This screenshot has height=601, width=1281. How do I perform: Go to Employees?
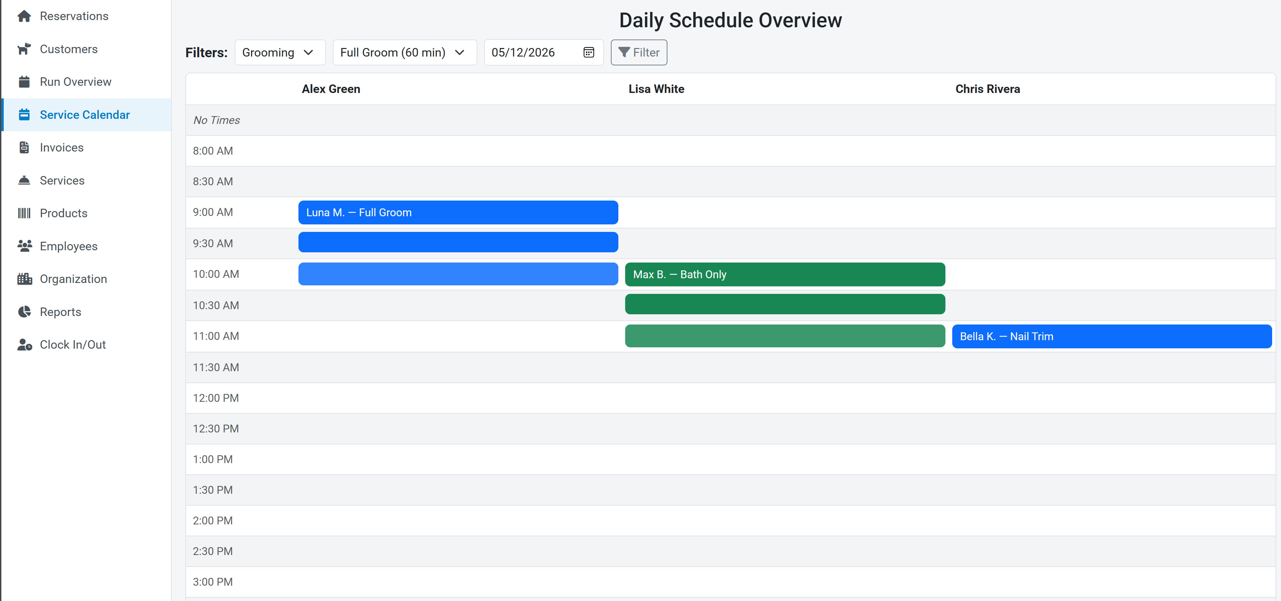[x=87, y=246]
